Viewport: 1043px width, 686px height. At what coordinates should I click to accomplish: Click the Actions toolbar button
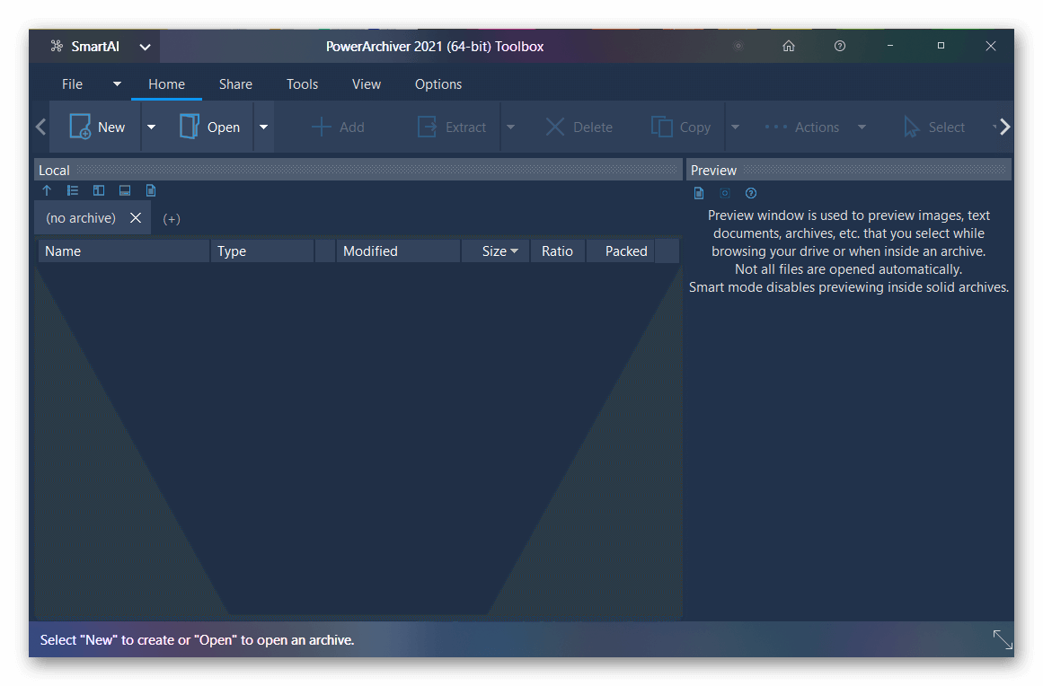801,127
